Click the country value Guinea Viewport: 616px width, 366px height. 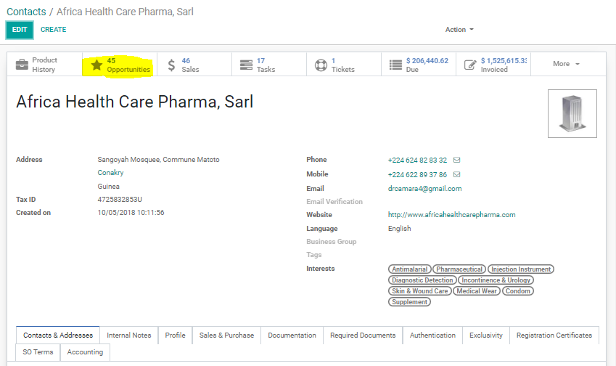click(x=108, y=187)
